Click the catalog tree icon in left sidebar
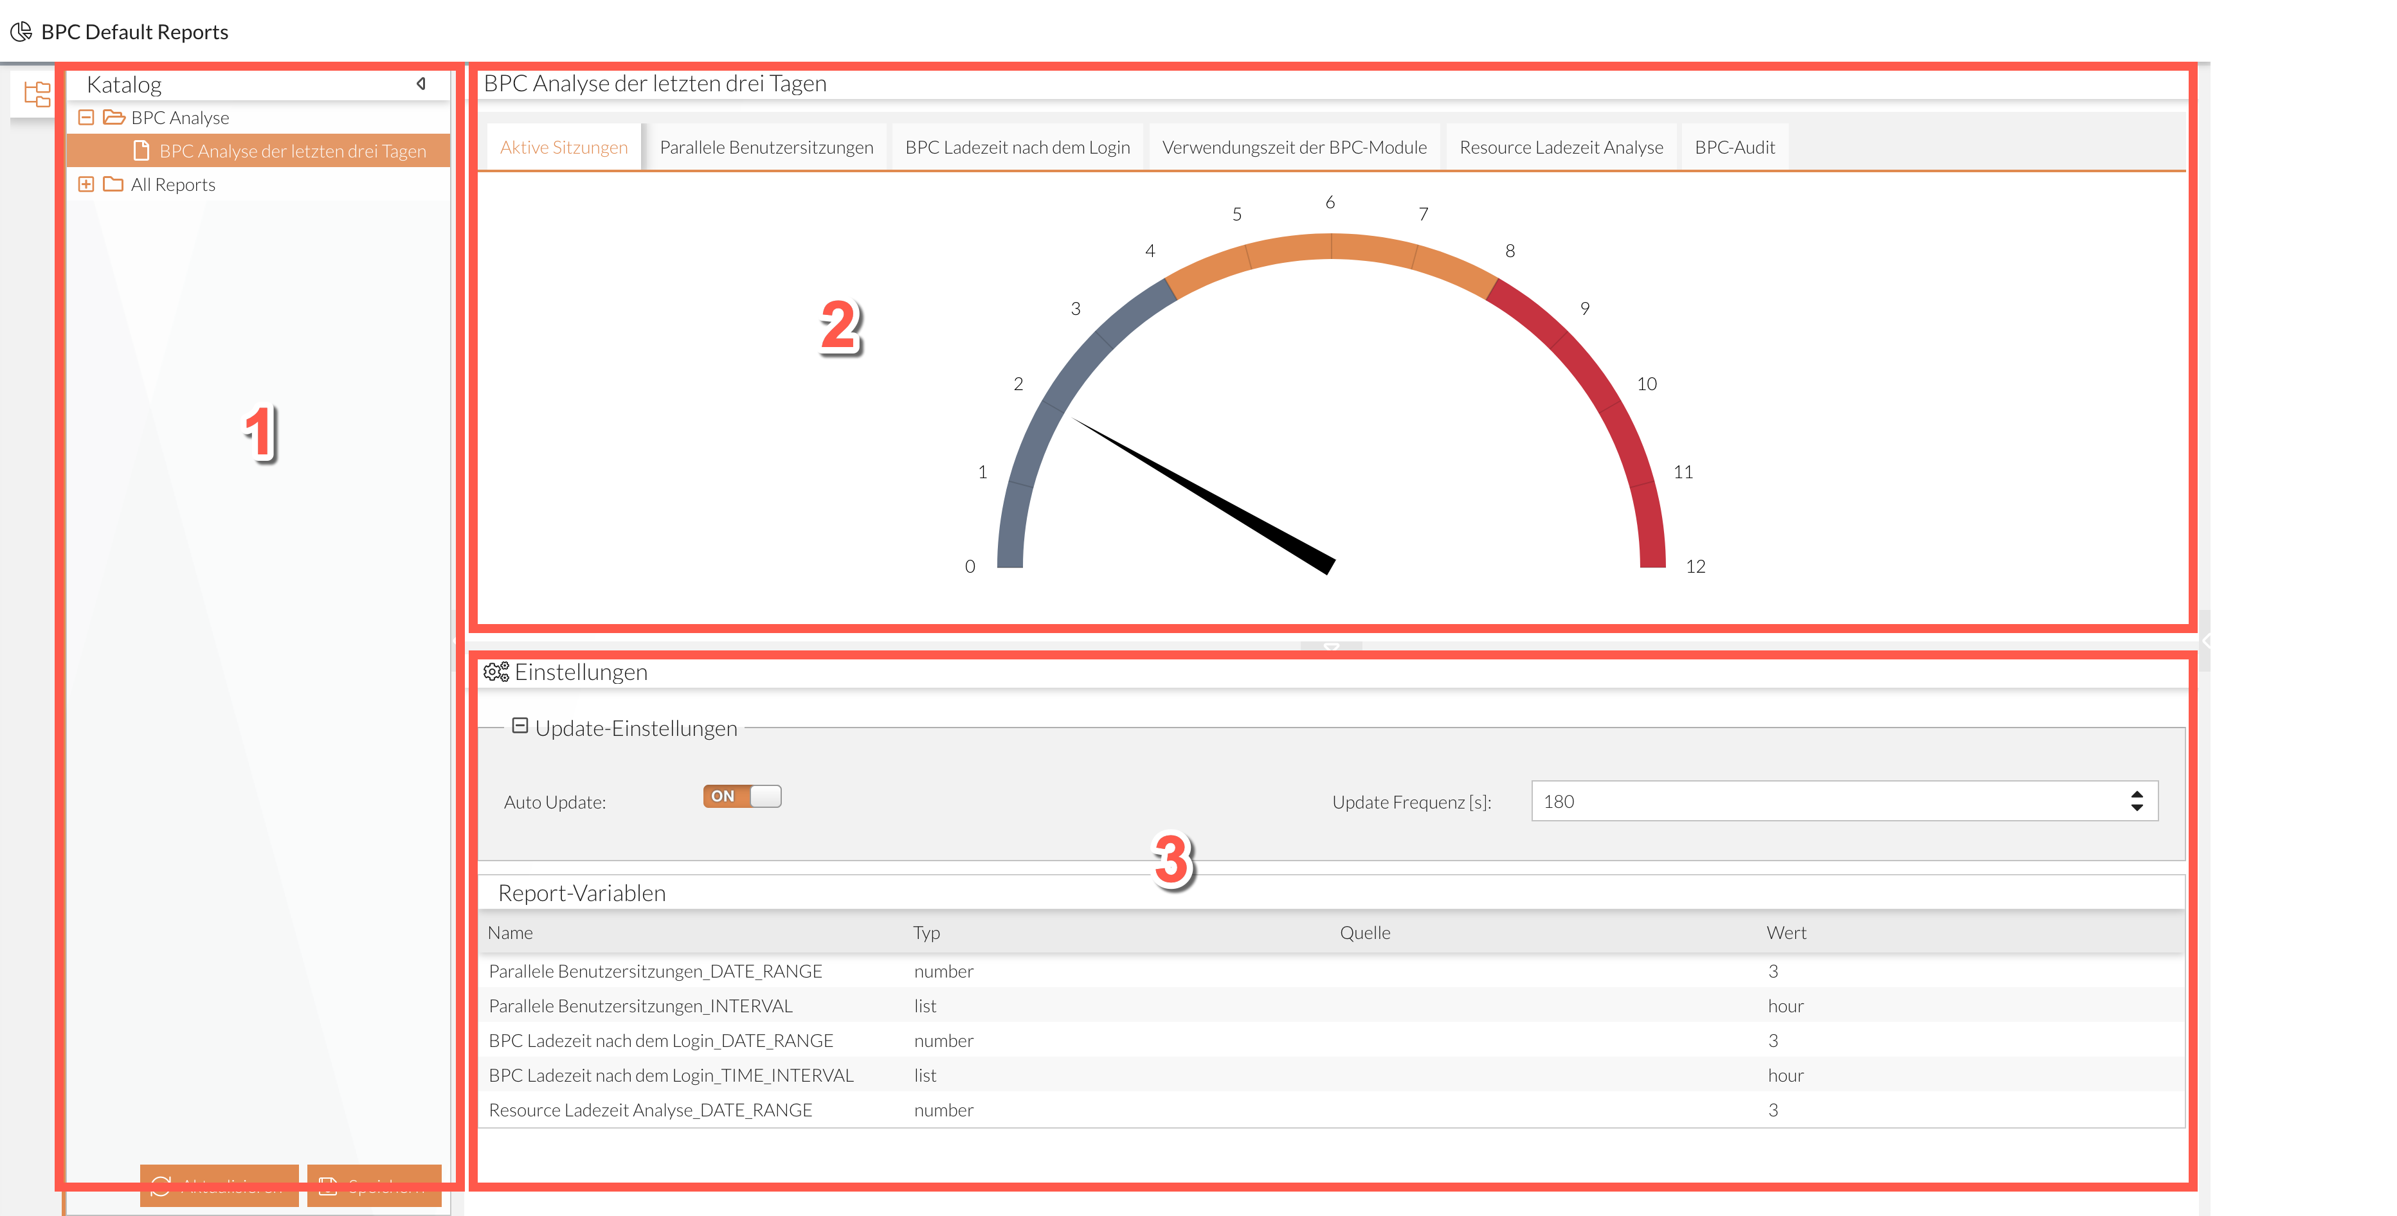Viewport: 2397px width, 1216px height. coord(37,94)
